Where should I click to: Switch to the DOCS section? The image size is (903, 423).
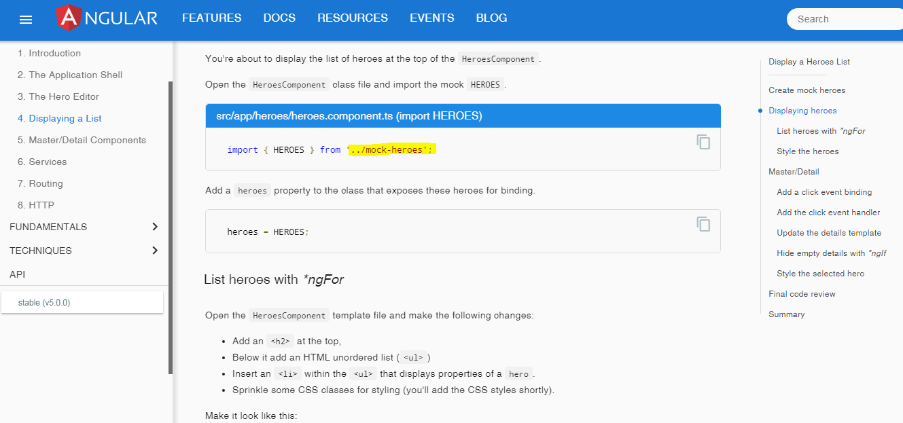pyautogui.click(x=279, y=18)
